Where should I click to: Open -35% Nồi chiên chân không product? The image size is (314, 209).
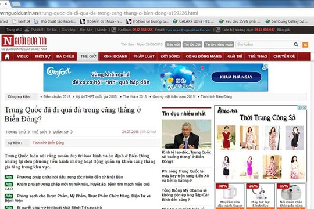click(x=291, y=196)
